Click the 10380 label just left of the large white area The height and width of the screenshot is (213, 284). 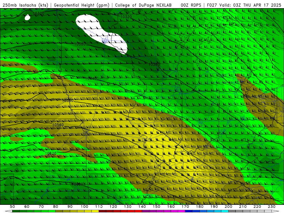click(x=80, y=44)
